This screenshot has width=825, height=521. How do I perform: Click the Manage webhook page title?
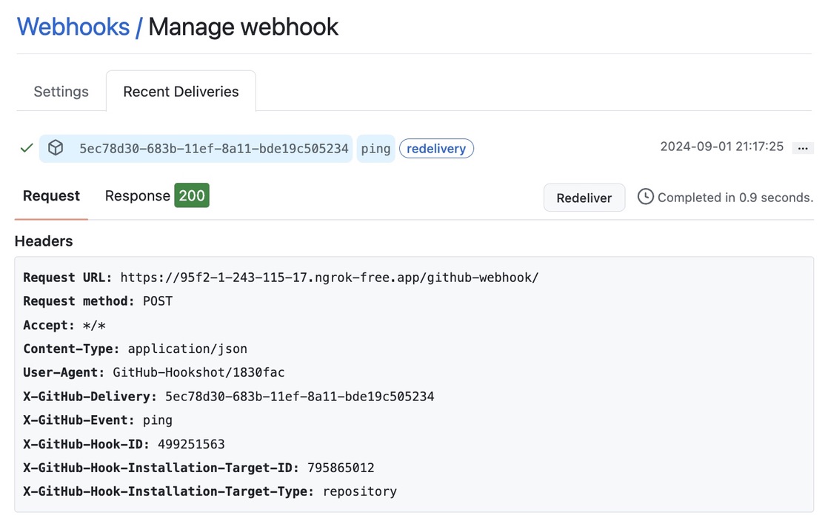click(x=243, y=27)
